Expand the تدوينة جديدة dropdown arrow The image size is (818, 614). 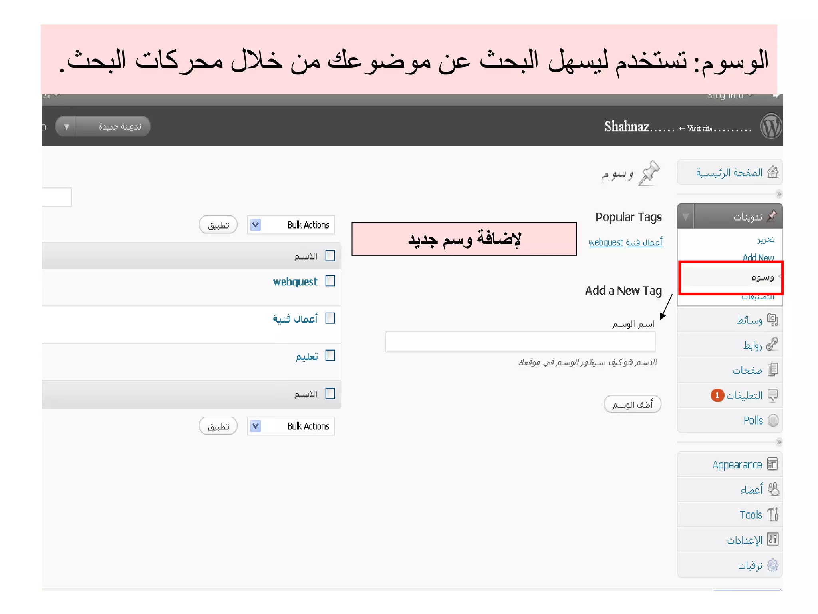pos(66,127)
